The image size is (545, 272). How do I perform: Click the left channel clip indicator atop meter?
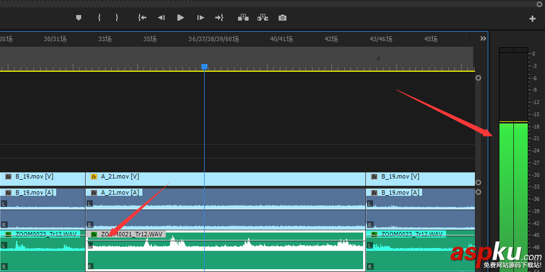coord(506,50)
